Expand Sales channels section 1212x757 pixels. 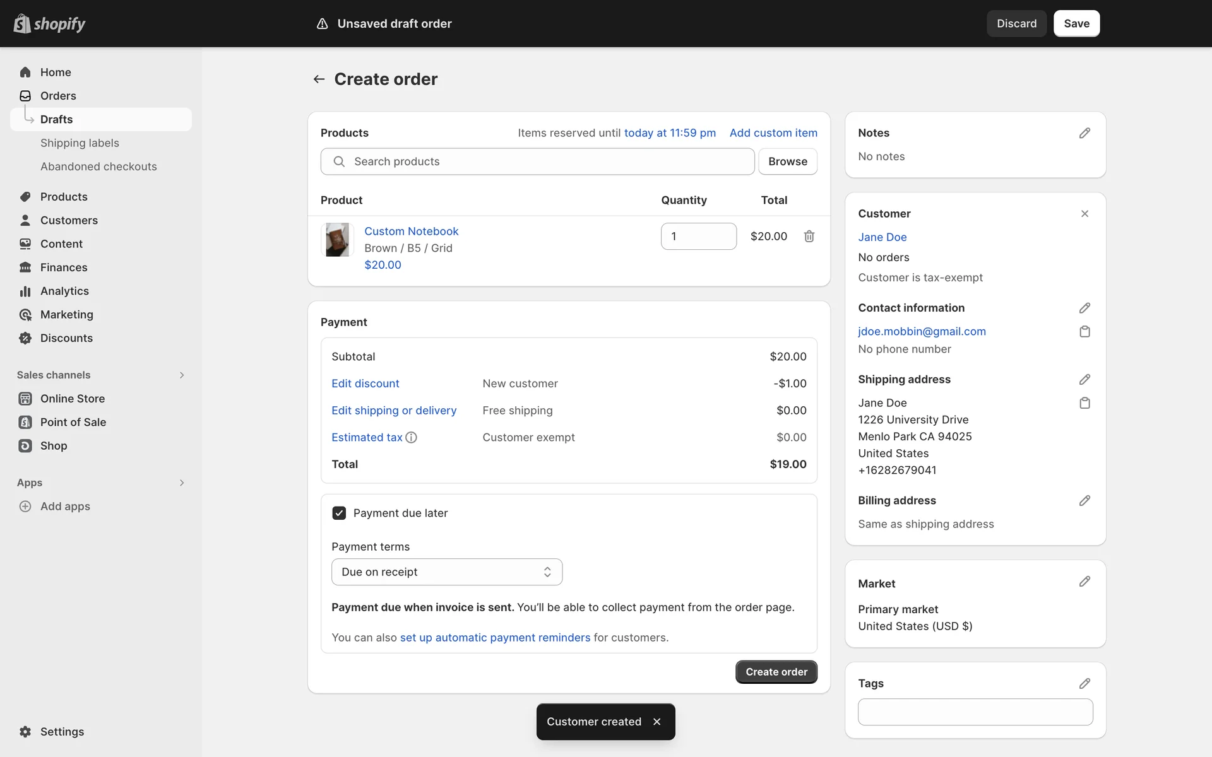(181, 375)
